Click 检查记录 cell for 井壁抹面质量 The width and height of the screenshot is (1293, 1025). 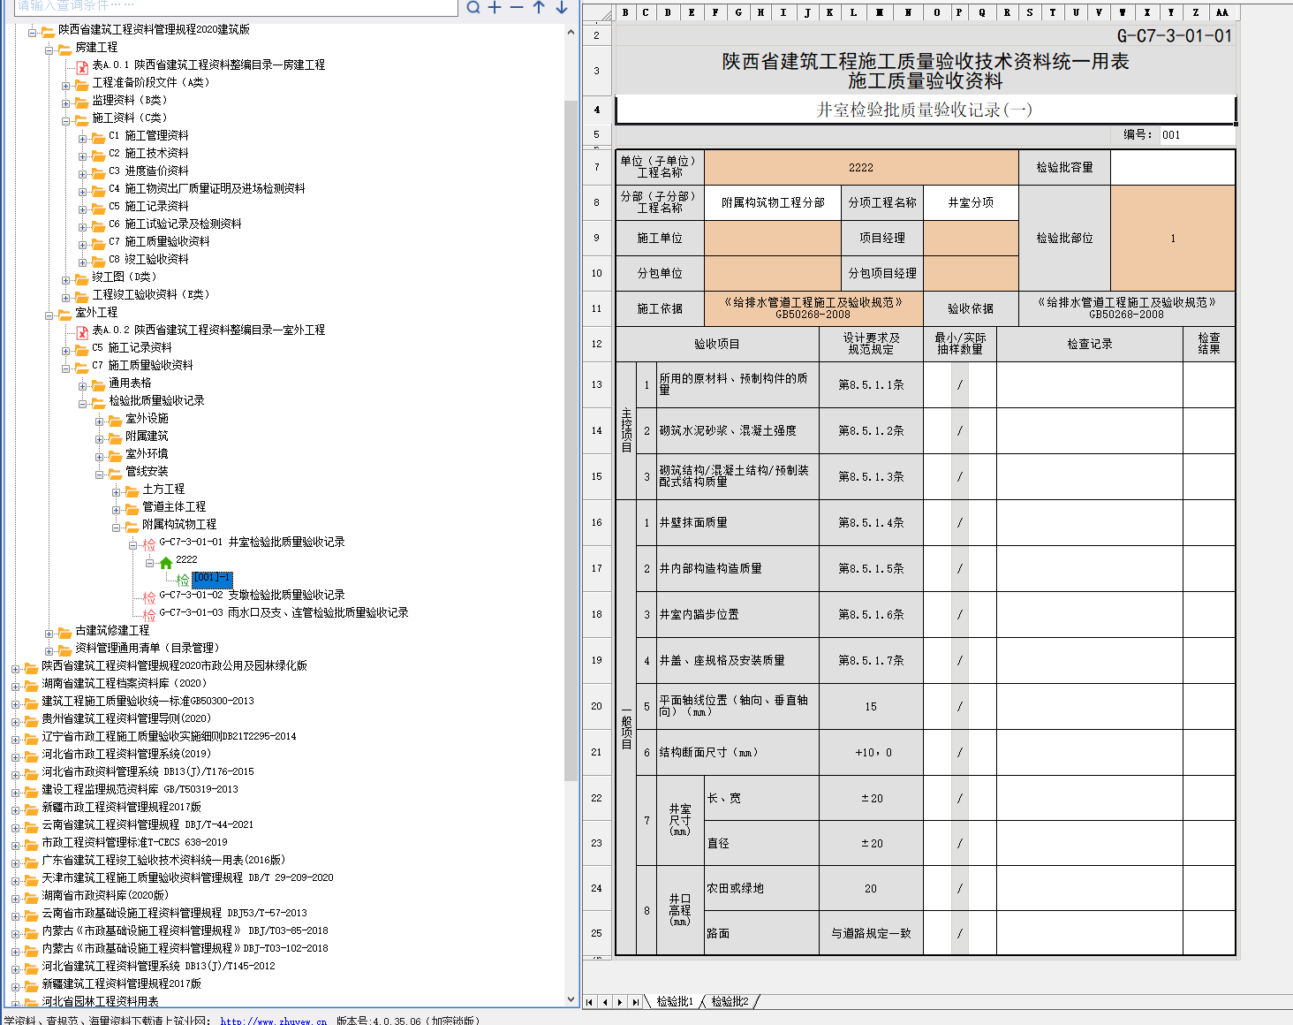(1090, 522)
